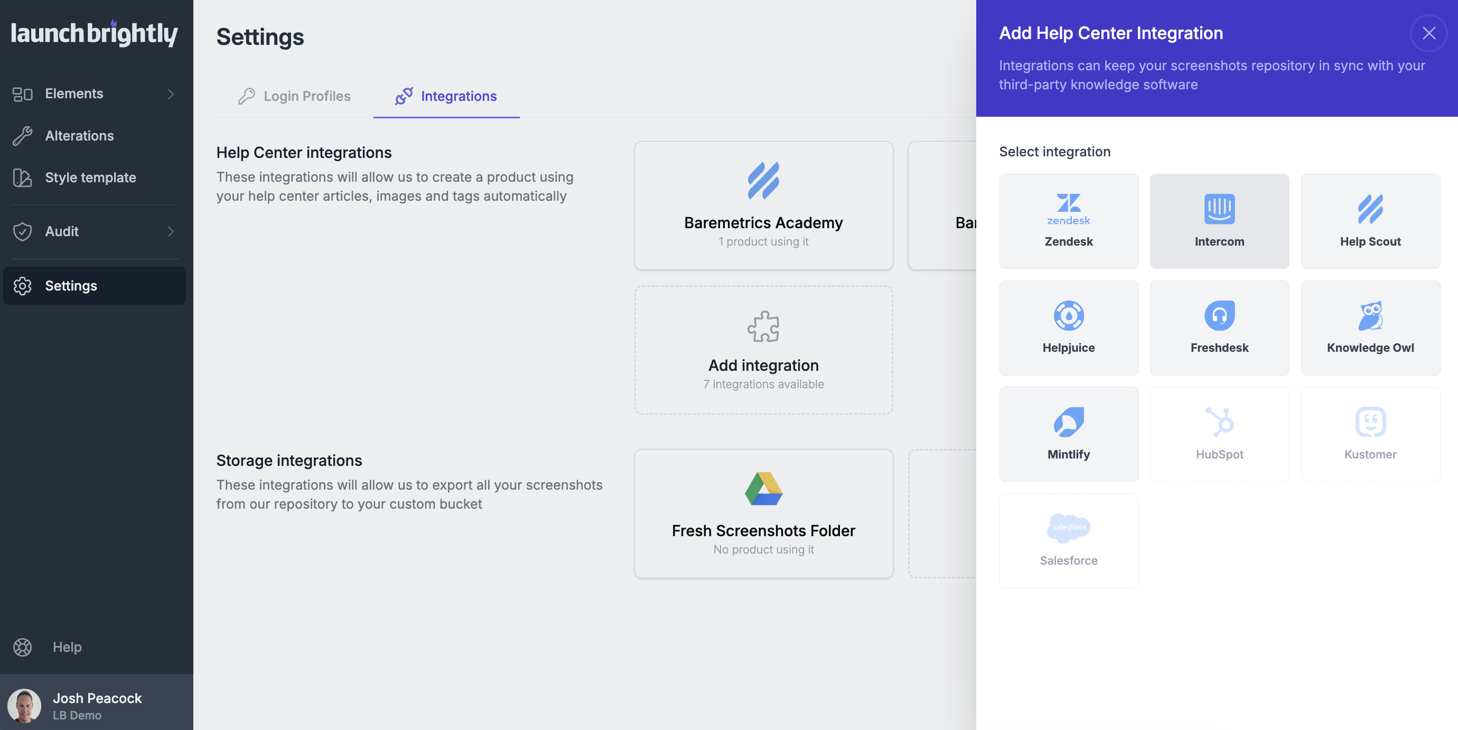Click the Integrations plug icon
Viewport: 1458px width, 730px height.
pyautogui.click(x=404, y=96)
